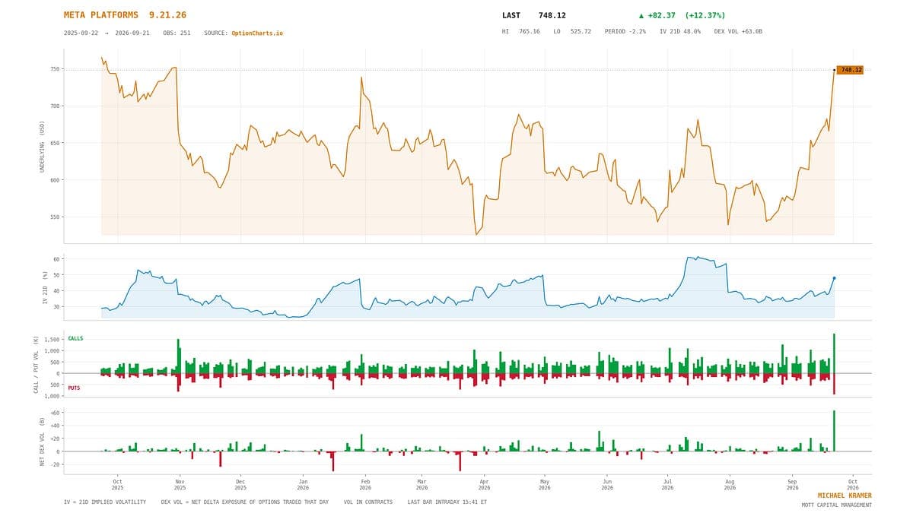Viewport: 913px width, 513px height.
Task: Click the 30 label on the IV axis
Action: [56, 307]
